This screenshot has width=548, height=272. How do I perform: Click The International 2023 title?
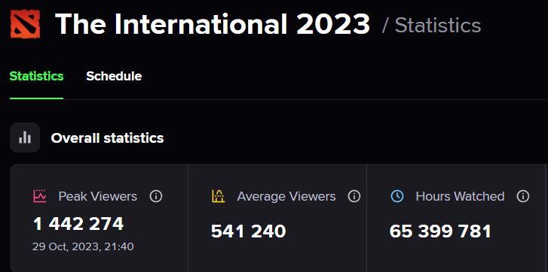point(213,24)
